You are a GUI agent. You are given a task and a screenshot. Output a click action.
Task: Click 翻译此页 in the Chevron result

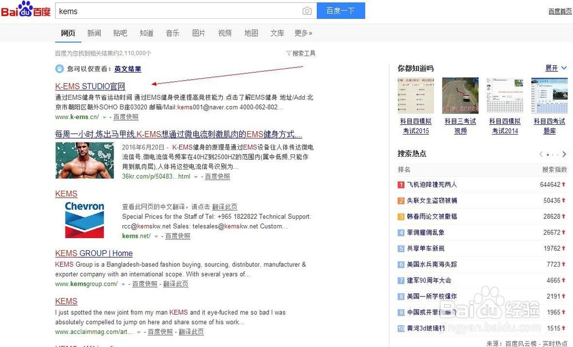pyautogui.click(x=225, y=207)
